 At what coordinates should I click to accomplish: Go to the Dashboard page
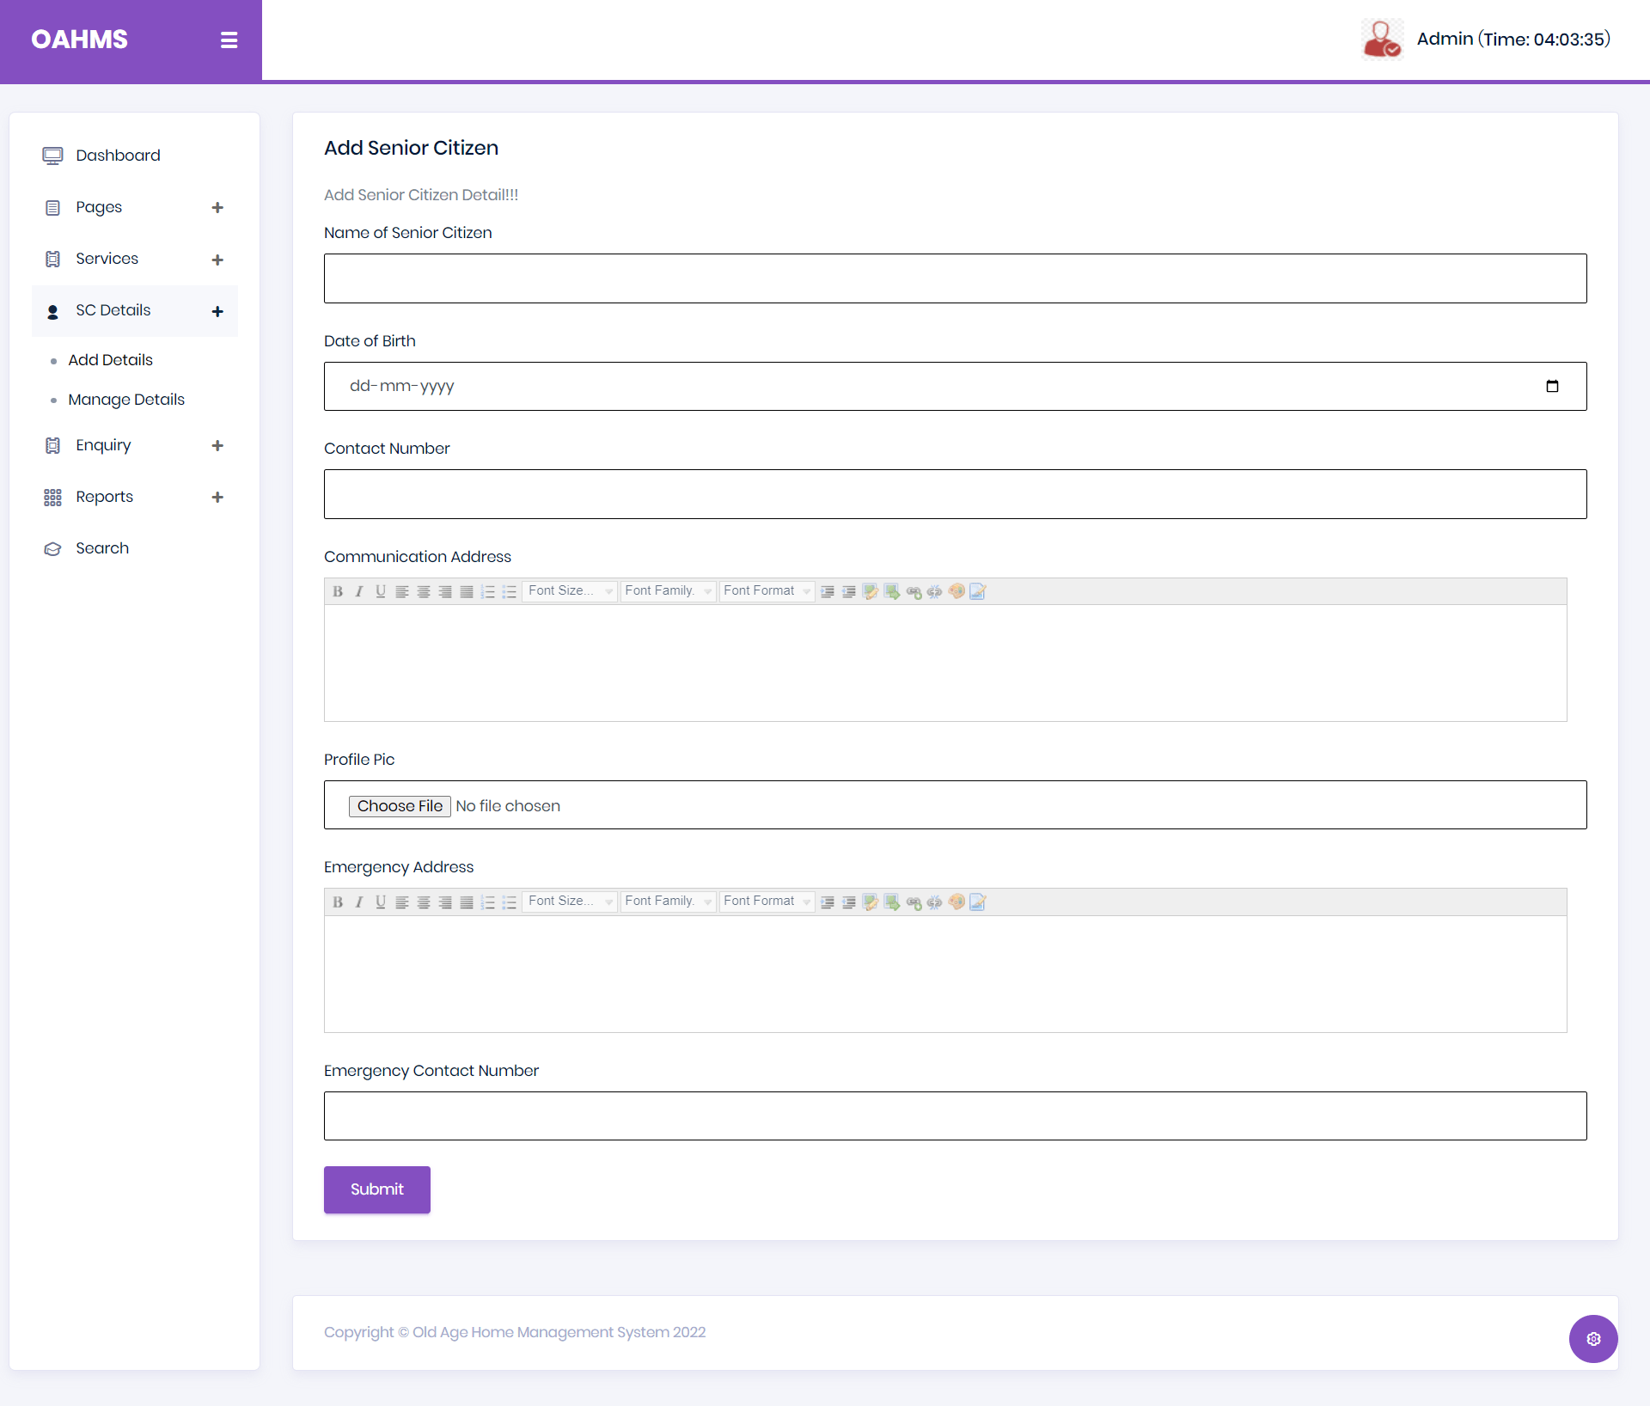pos(118,156)
